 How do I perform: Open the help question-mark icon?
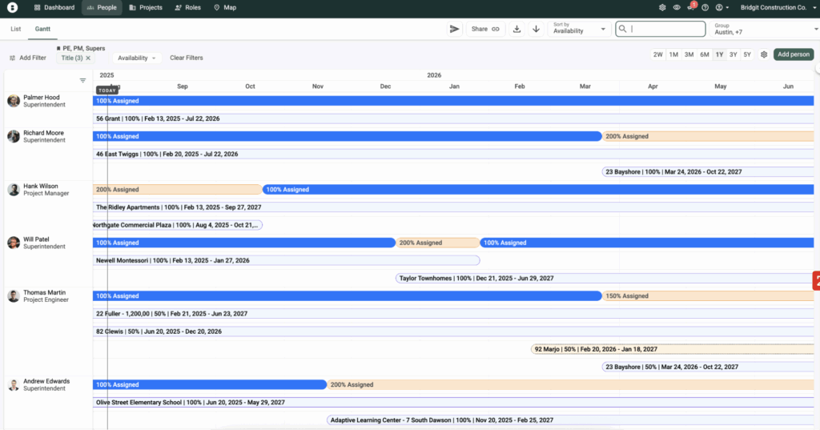coord(705,7)
